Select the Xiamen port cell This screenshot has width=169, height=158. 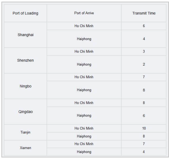(x=25, y=148)
